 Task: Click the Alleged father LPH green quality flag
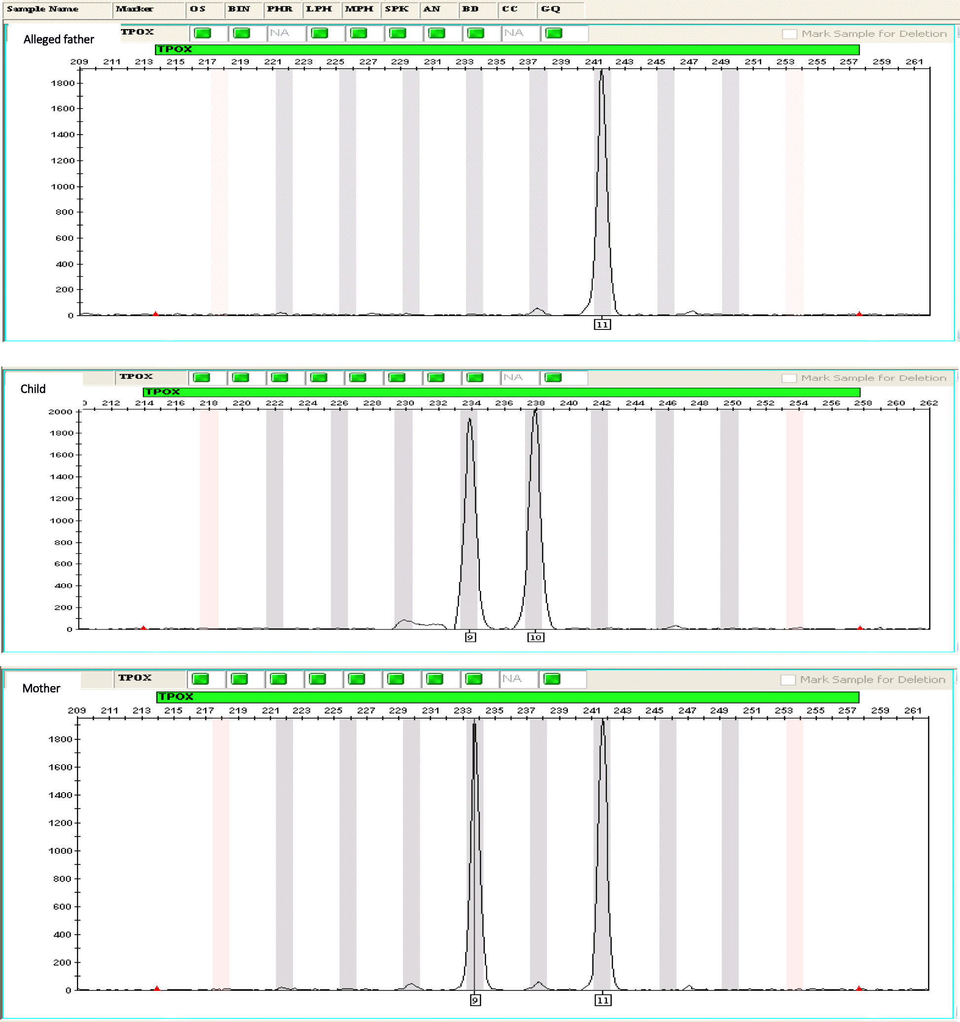320,34
